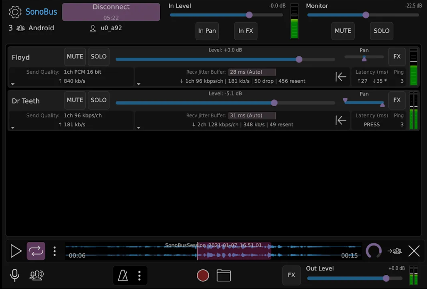This screenshot has height=289, width=427.
Task: Close the file playback bar
Action: pos(414,251)
